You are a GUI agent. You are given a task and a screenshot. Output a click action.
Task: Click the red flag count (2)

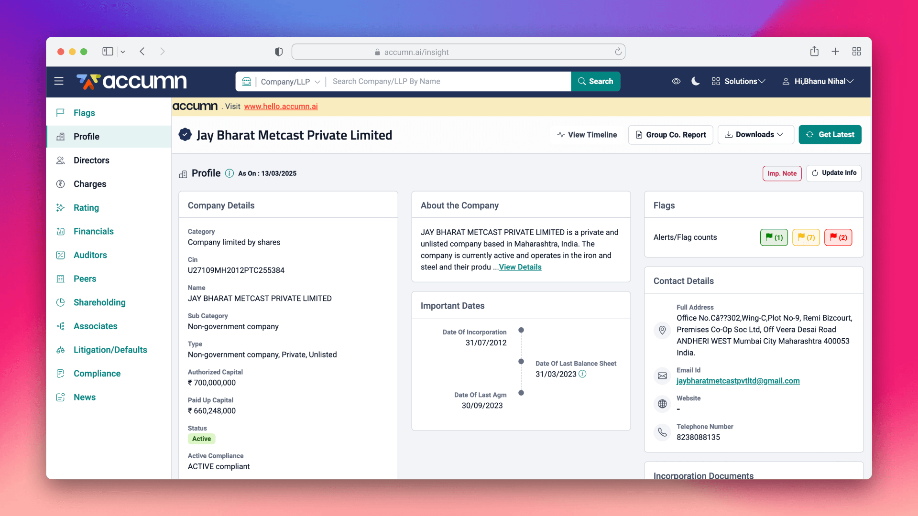[838, 237]
